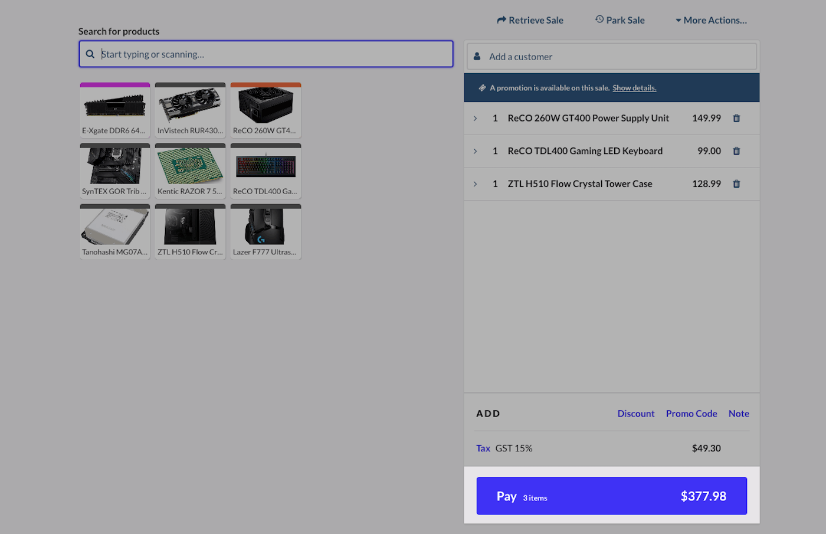Add a Discount to the sale

(x=635, y=414)
